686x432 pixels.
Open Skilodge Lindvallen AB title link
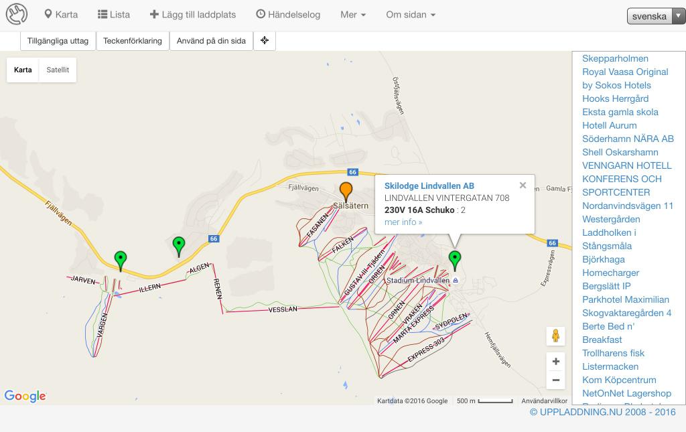point(429,186)
